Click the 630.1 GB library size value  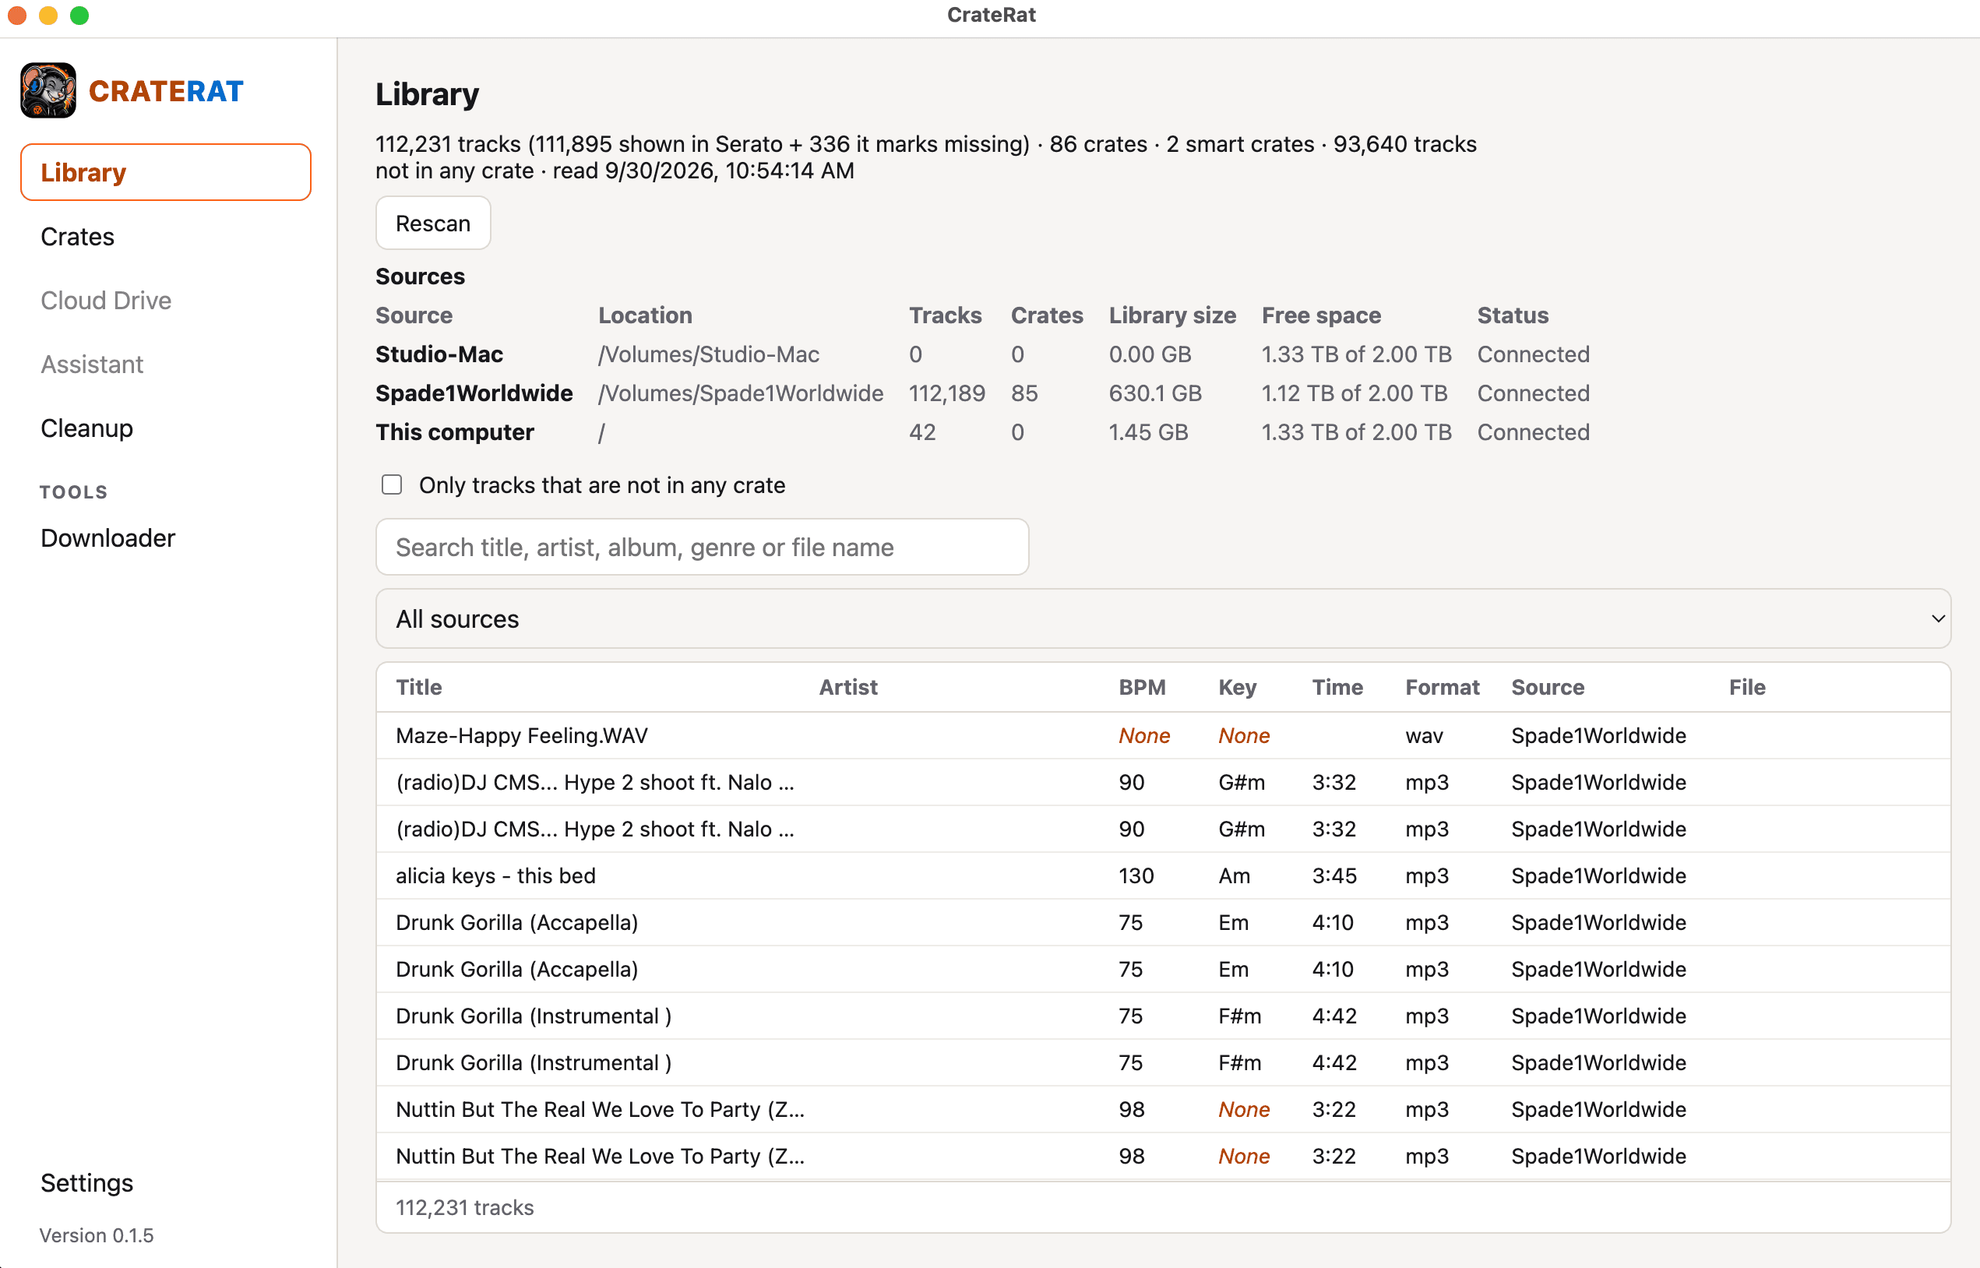[x=1155, y=393]
